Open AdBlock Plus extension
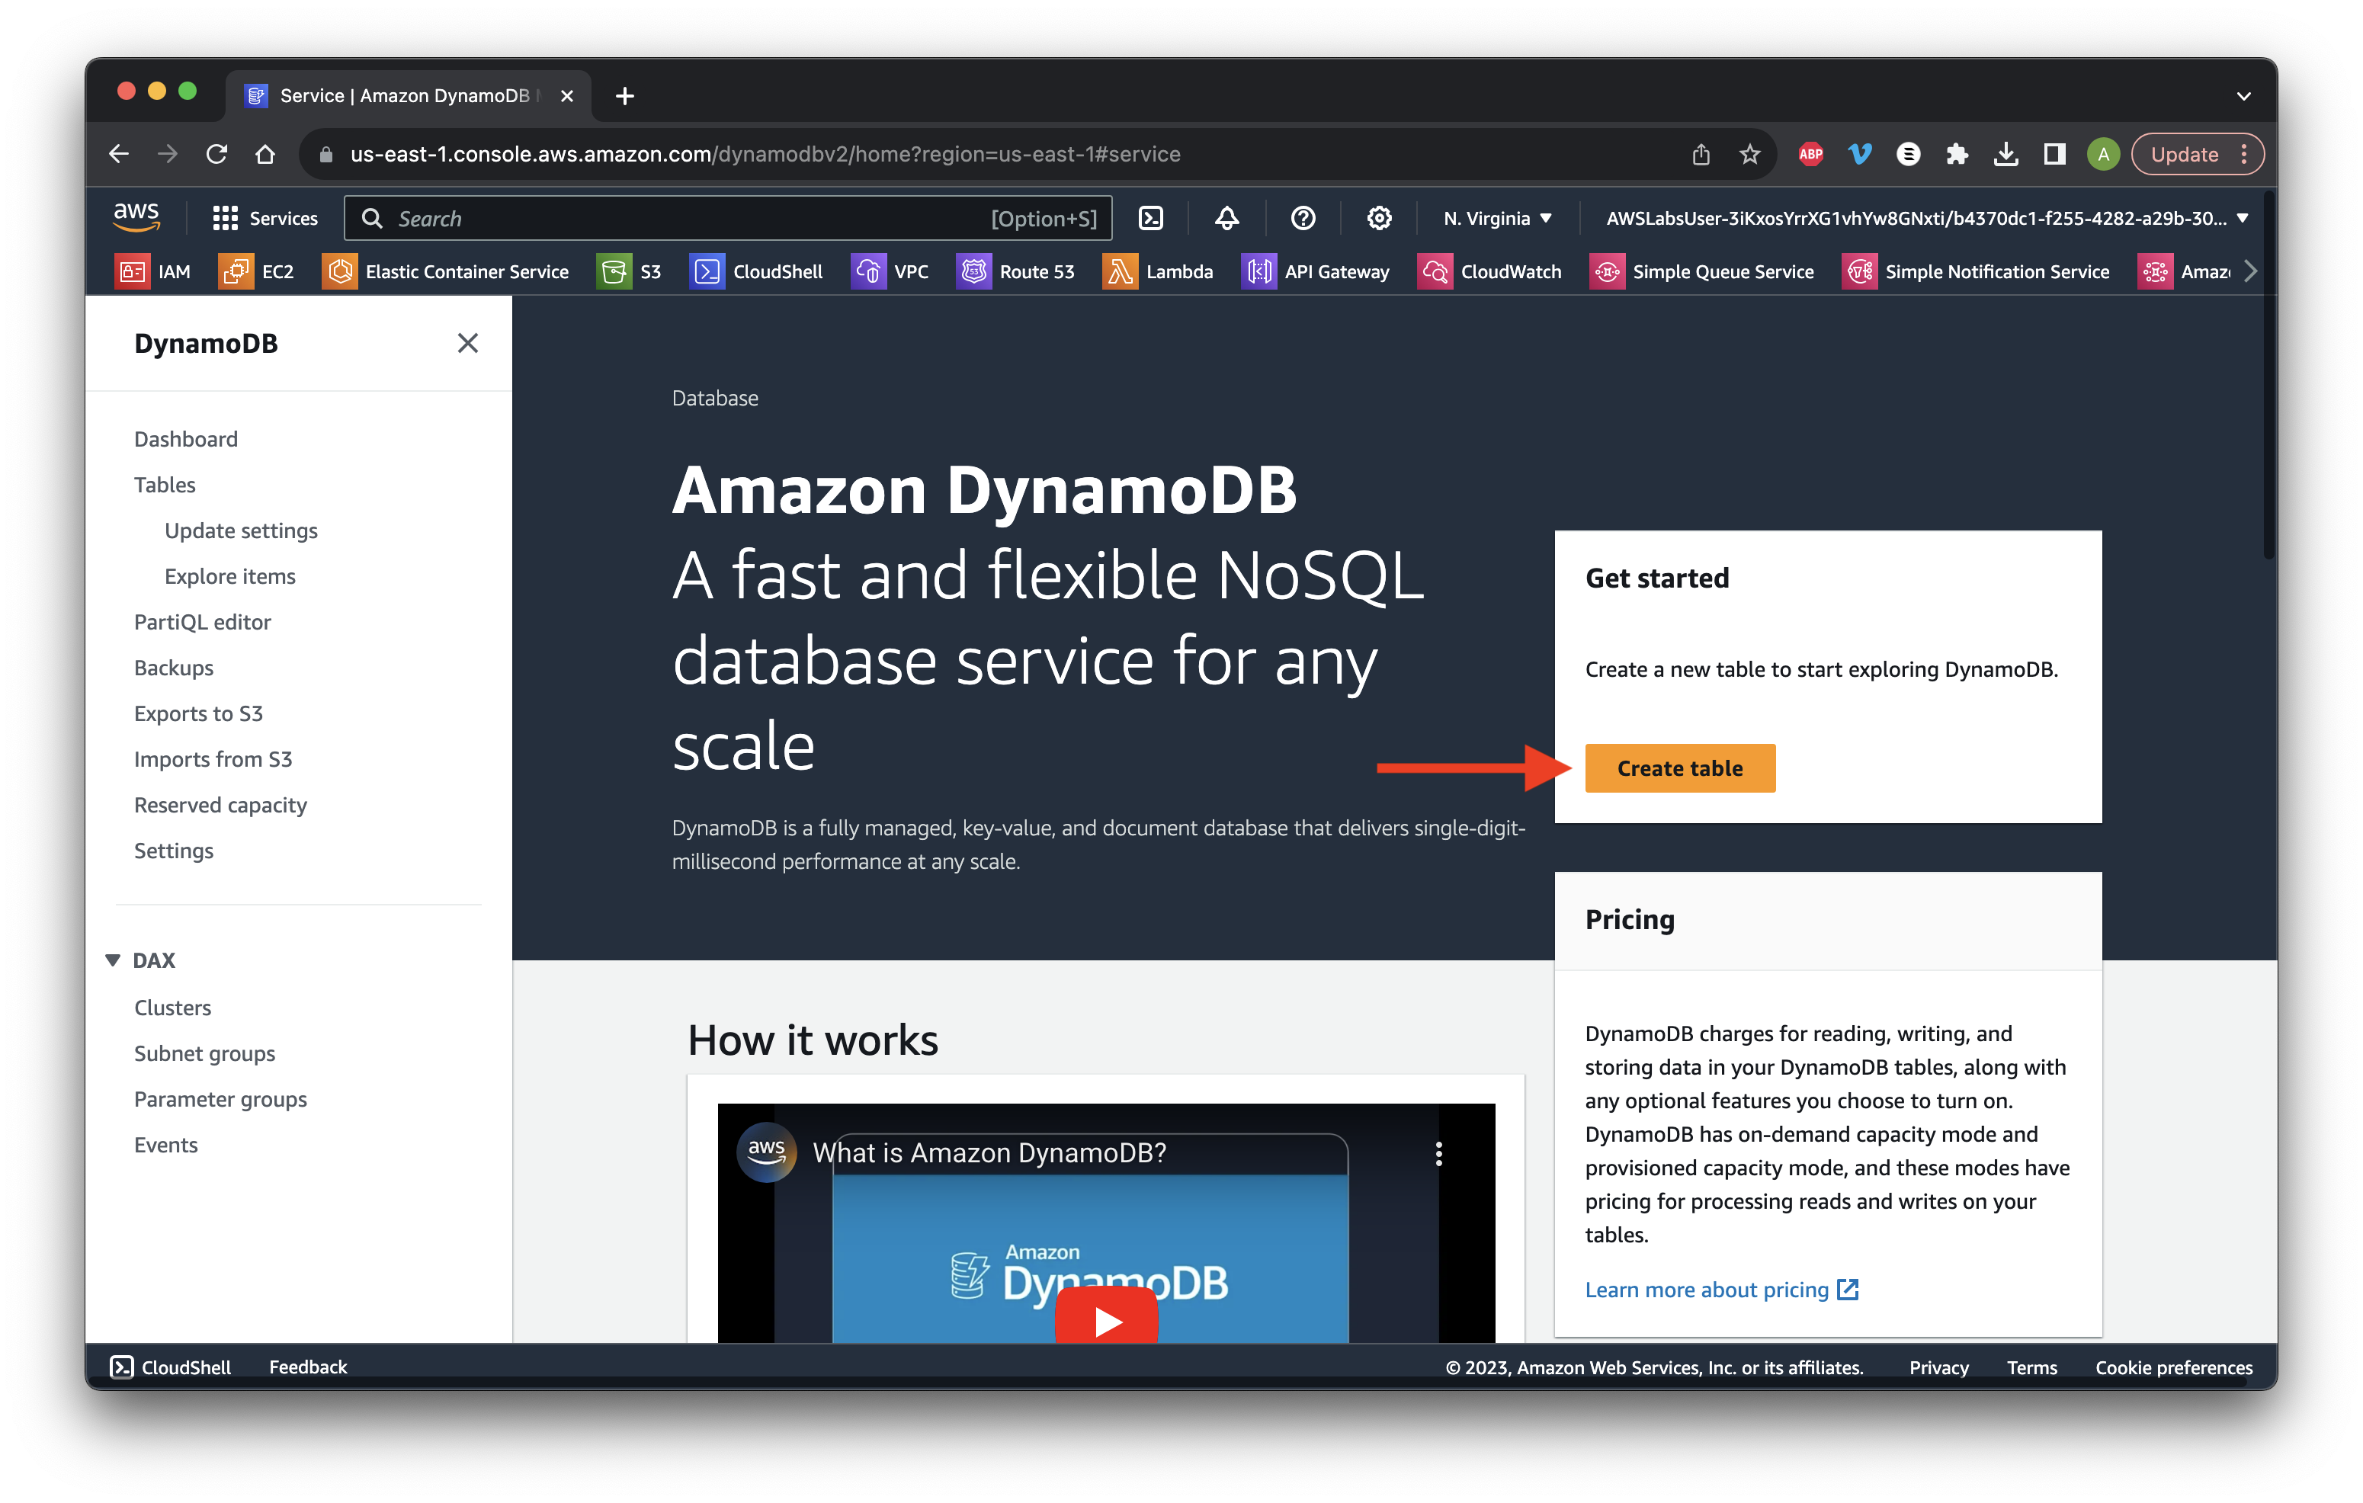This screenshot has height=1503, width=2363. click(1810, 154)
